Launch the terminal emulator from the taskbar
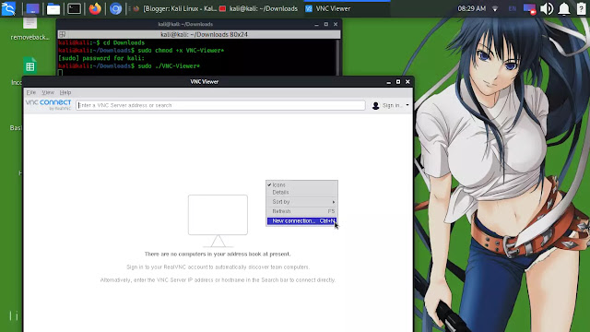 click(74, 8)
